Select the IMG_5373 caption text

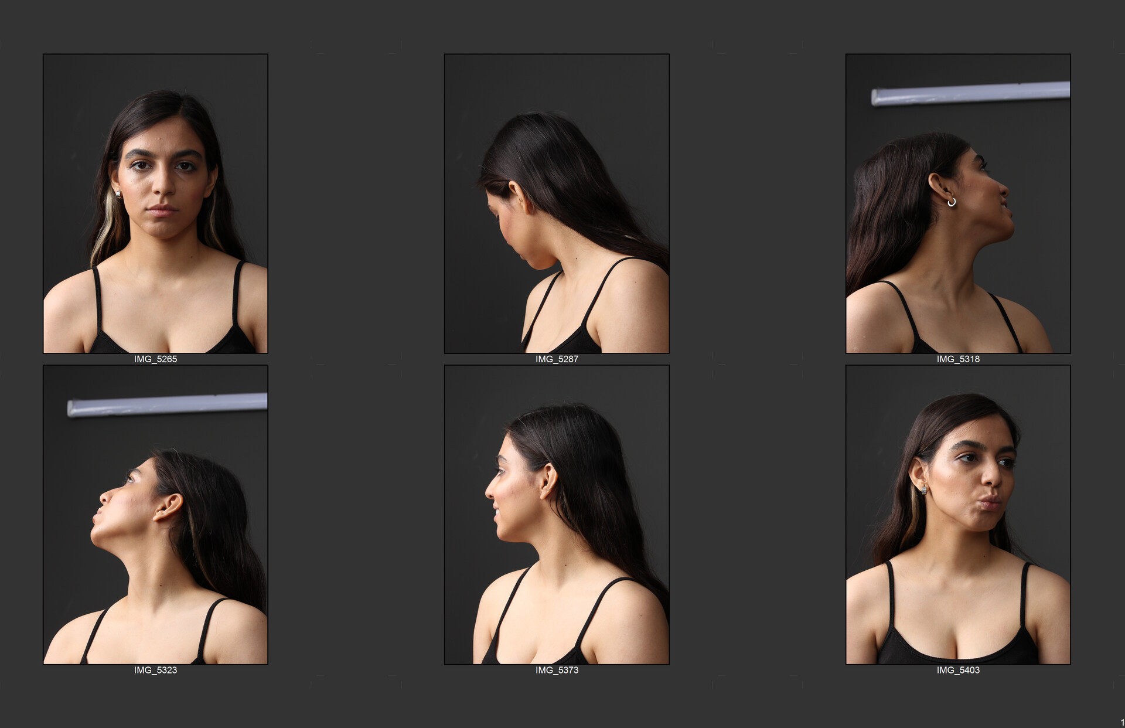(x=557, y=670)
